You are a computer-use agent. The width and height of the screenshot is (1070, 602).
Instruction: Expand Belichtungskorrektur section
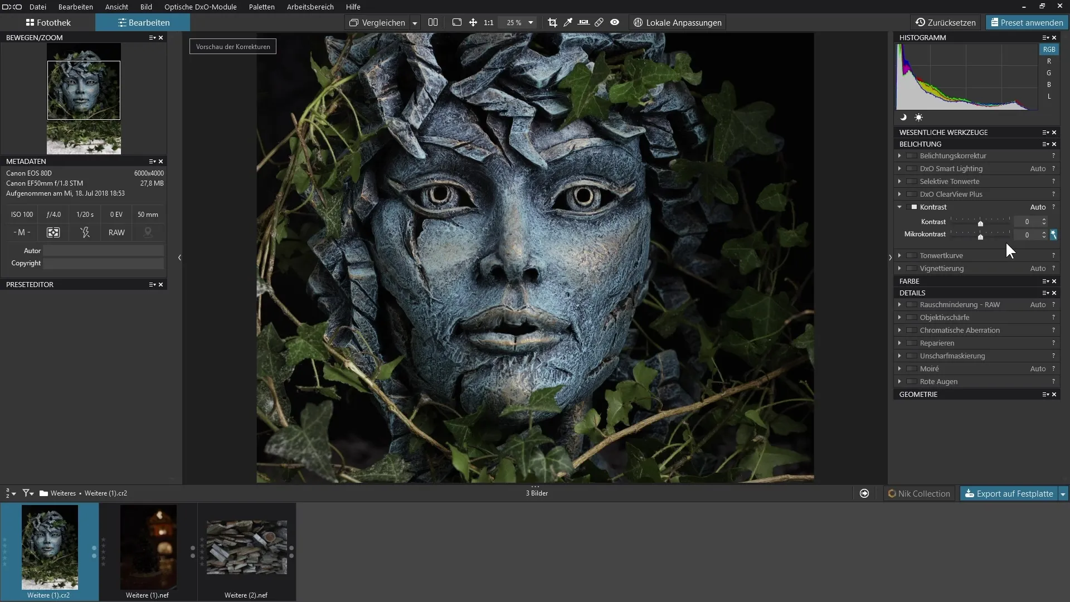899,156
